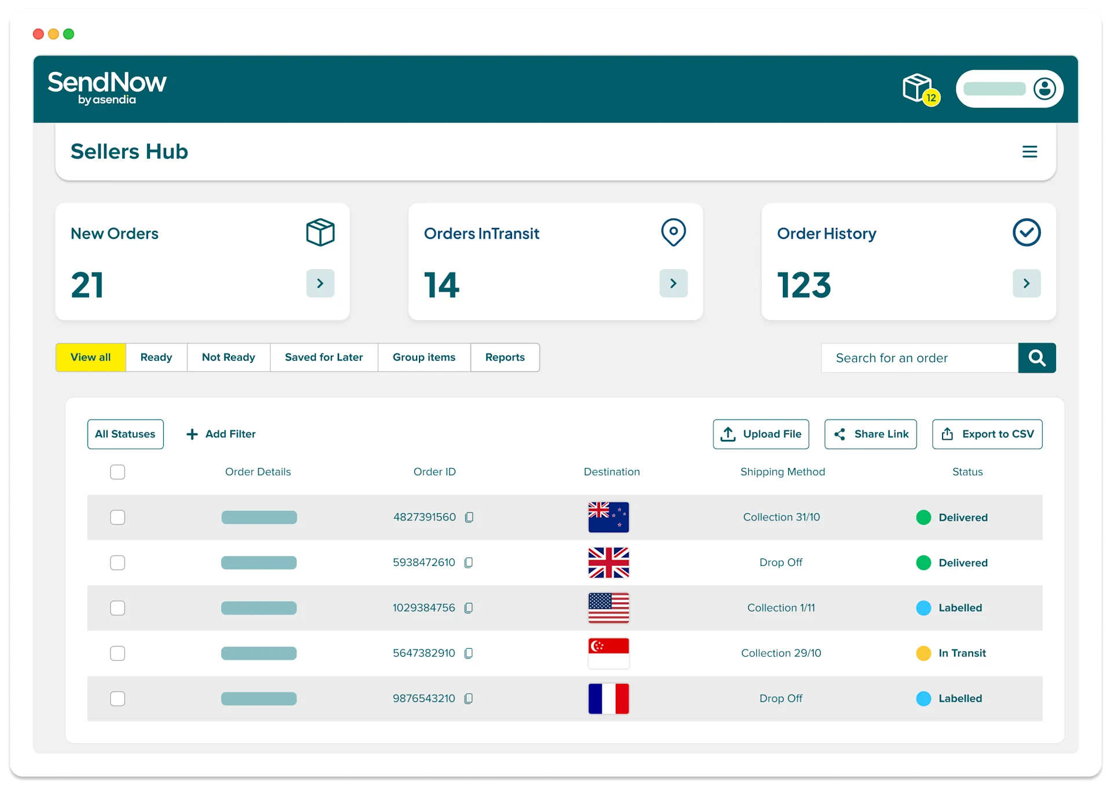The height and width of the screenshot is (787, 1111).
Task: Open the All Statuses filter dropdown
Action: [125, 434]
